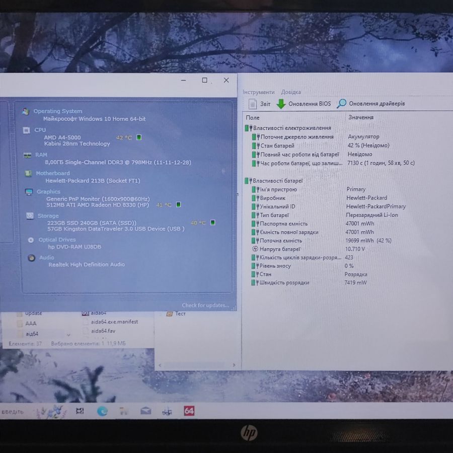Switch to AIDA64 via red 64 taskbar icon

coord(189,411)
